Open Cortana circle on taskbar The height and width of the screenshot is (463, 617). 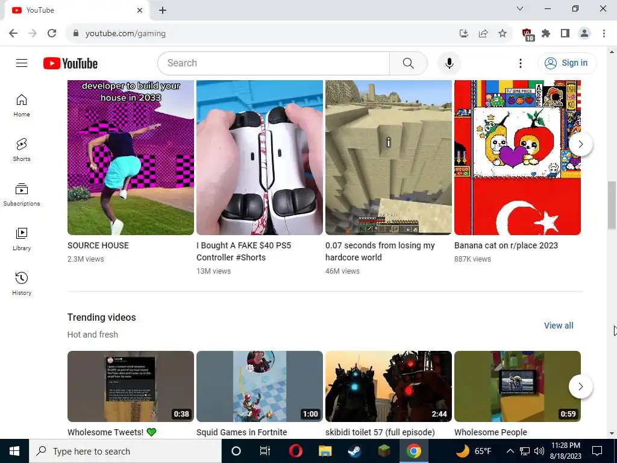click(236, 451)
